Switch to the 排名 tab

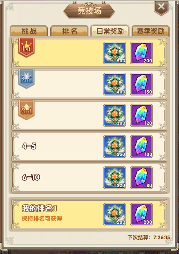[69, 31]
